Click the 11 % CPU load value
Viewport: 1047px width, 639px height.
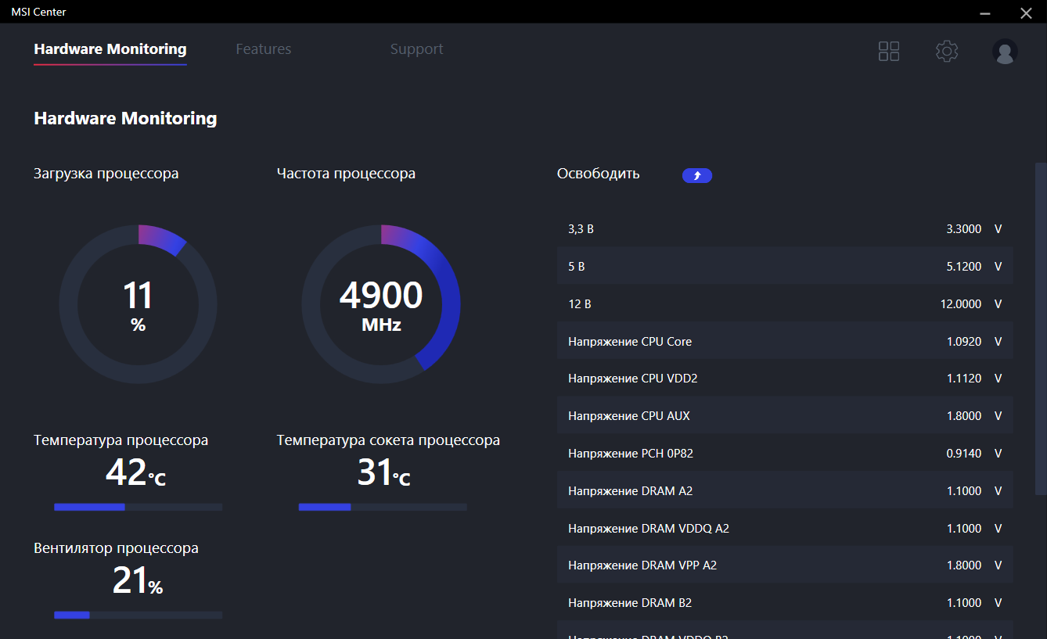click(138, 305)
